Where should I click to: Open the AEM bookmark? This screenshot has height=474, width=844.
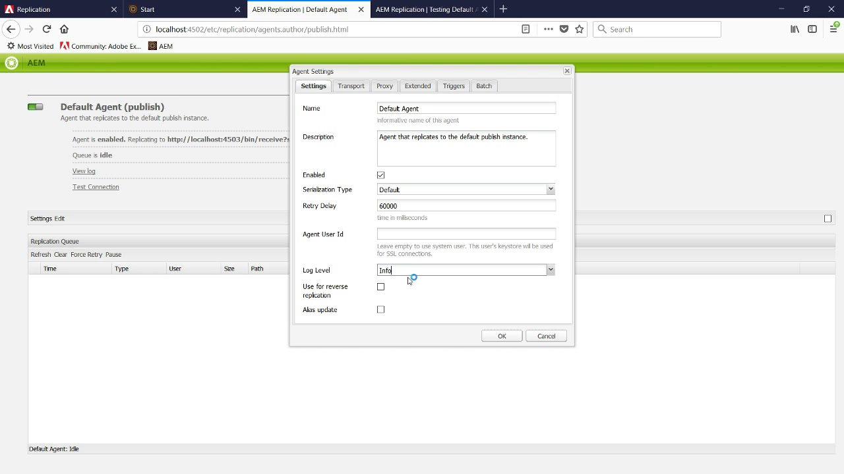click(160, 46)
